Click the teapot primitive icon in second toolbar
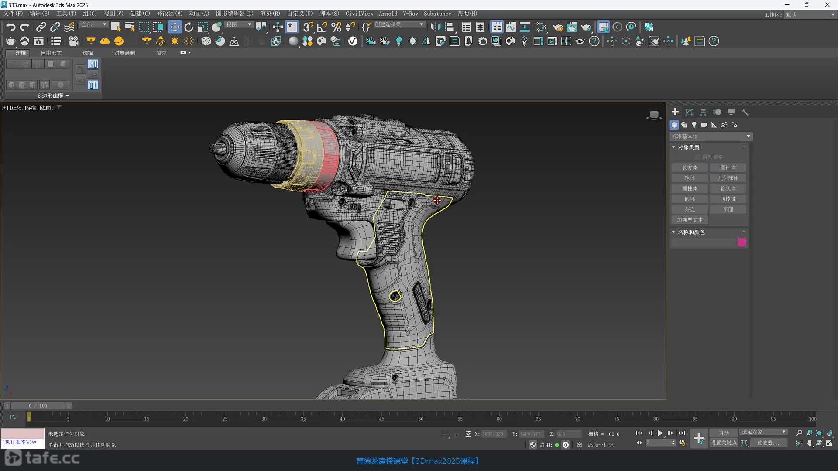Screen dimensions: 838x471 [x=10, y=41]
